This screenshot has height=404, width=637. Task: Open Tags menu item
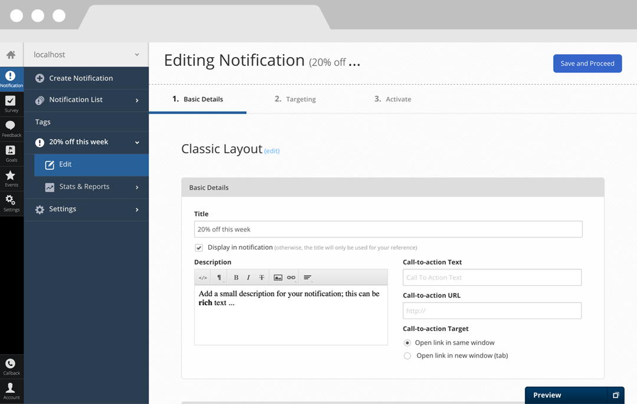(x=86, y=122)
